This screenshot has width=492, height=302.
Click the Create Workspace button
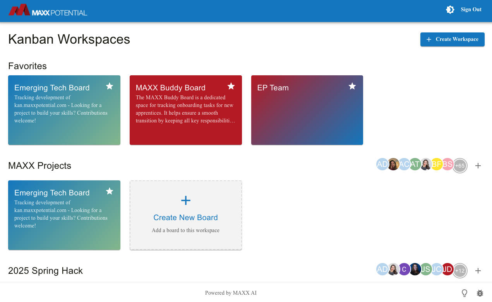pyautogui.click(x=452, y=39)
